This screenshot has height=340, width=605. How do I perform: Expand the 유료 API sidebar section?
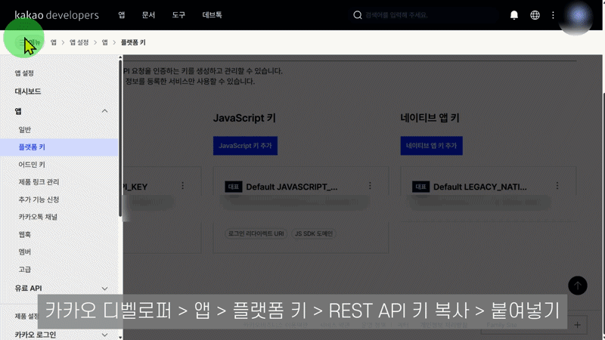click(105, 288)
